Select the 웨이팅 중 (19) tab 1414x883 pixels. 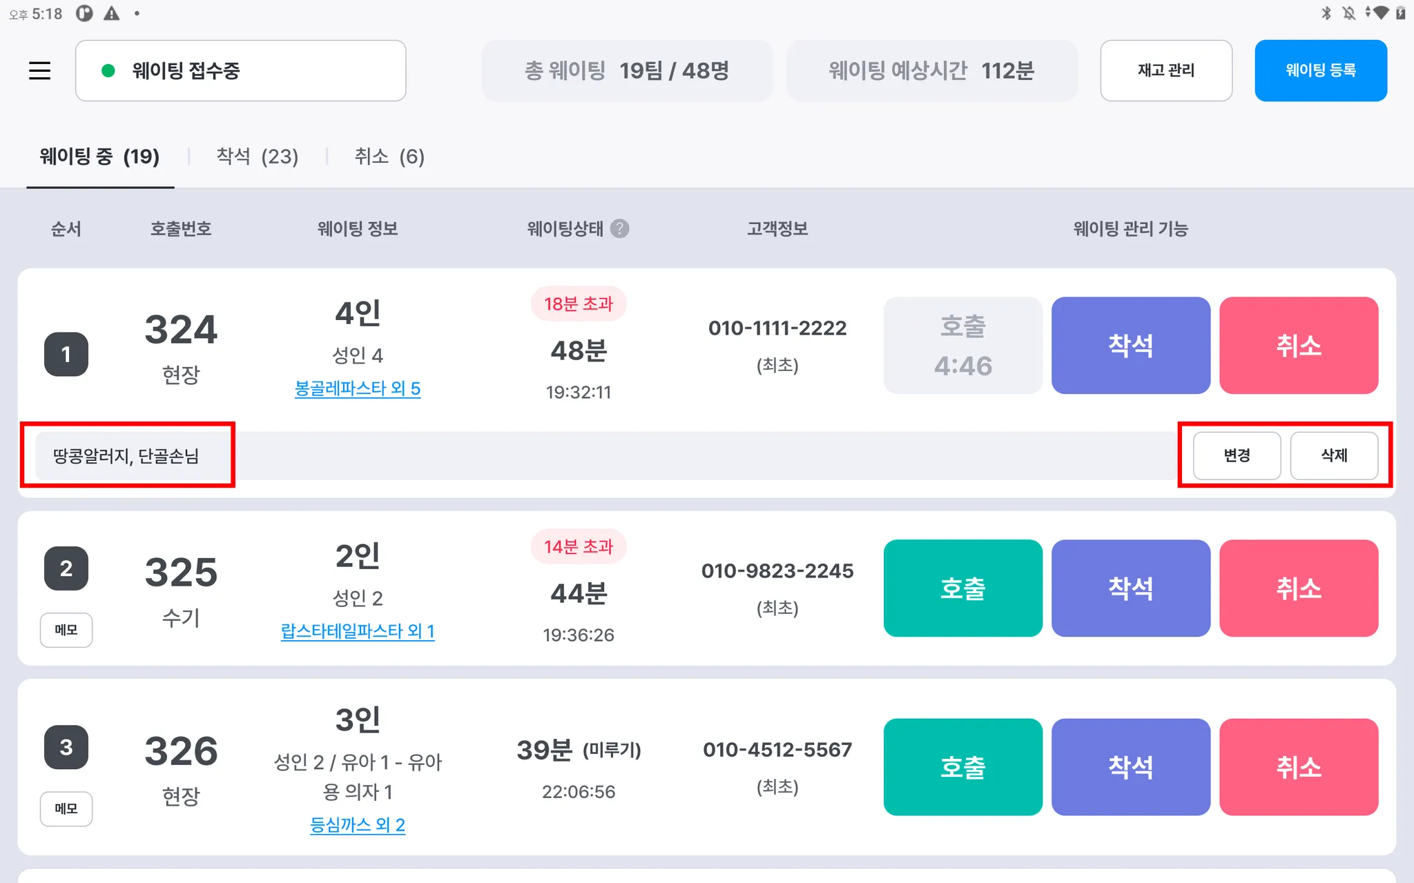click(99, 157)
